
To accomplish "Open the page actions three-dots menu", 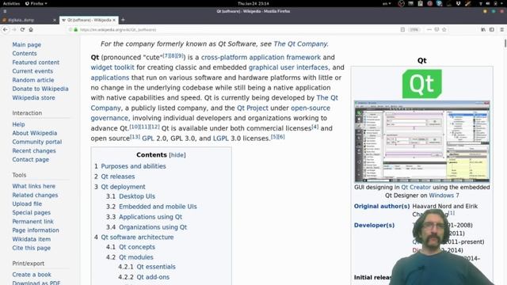I will [429, 29].
